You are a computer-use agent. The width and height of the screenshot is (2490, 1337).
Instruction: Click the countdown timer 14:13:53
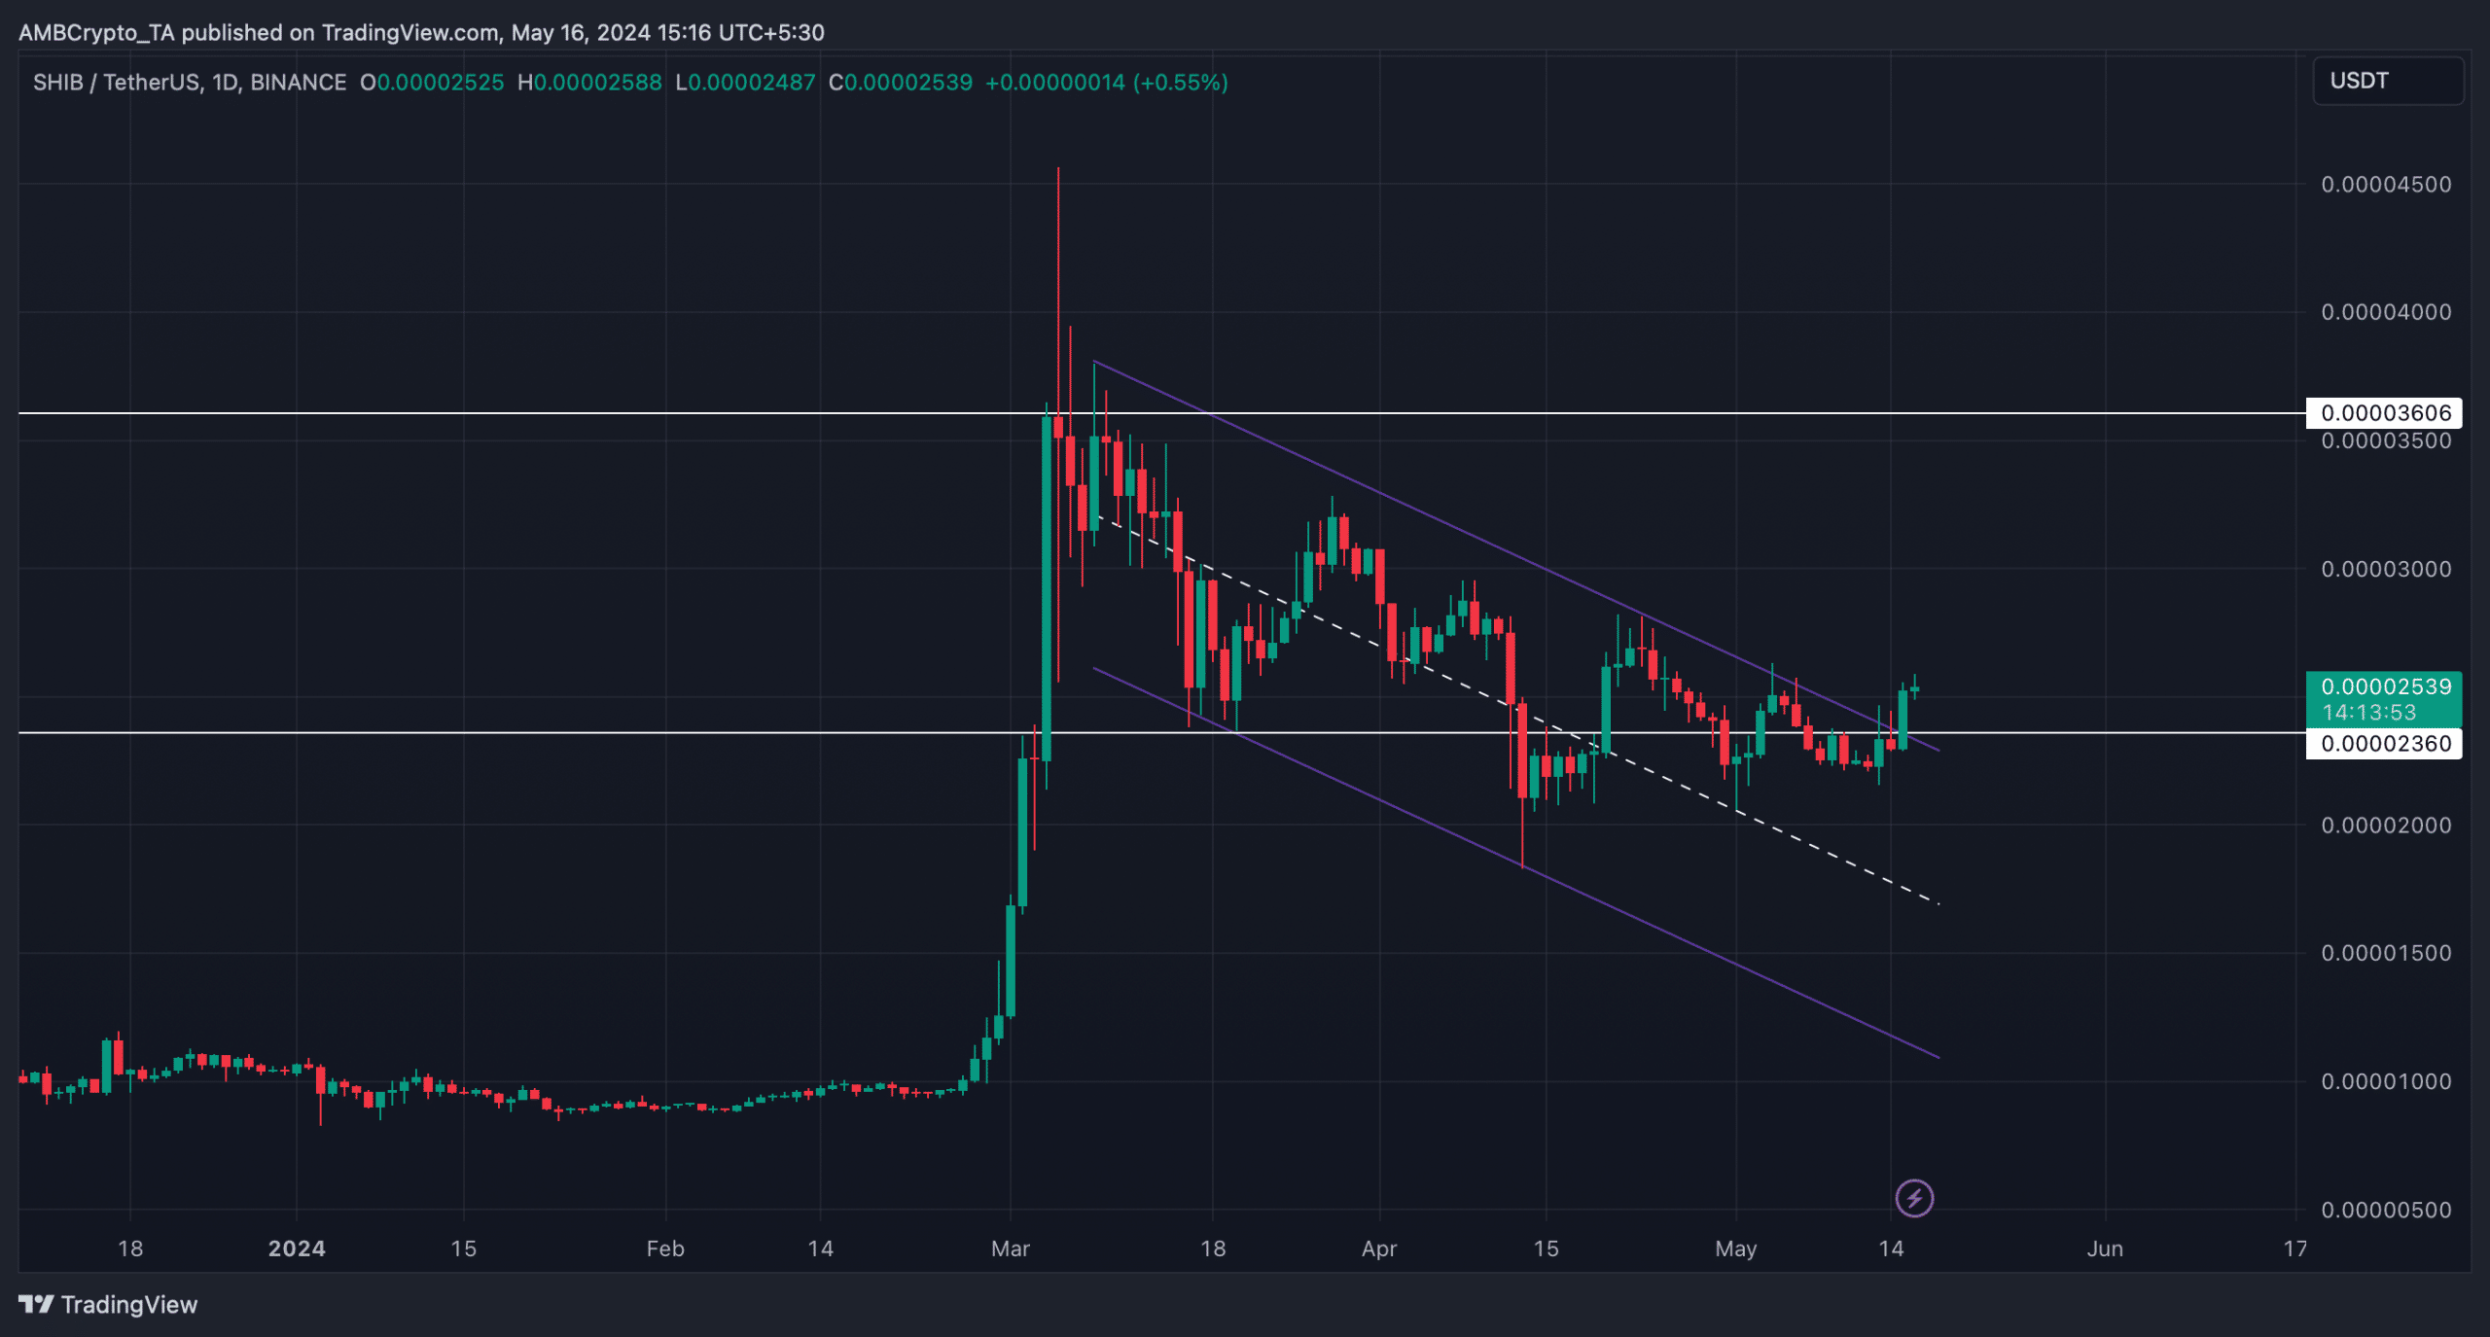pos(2368,712)
